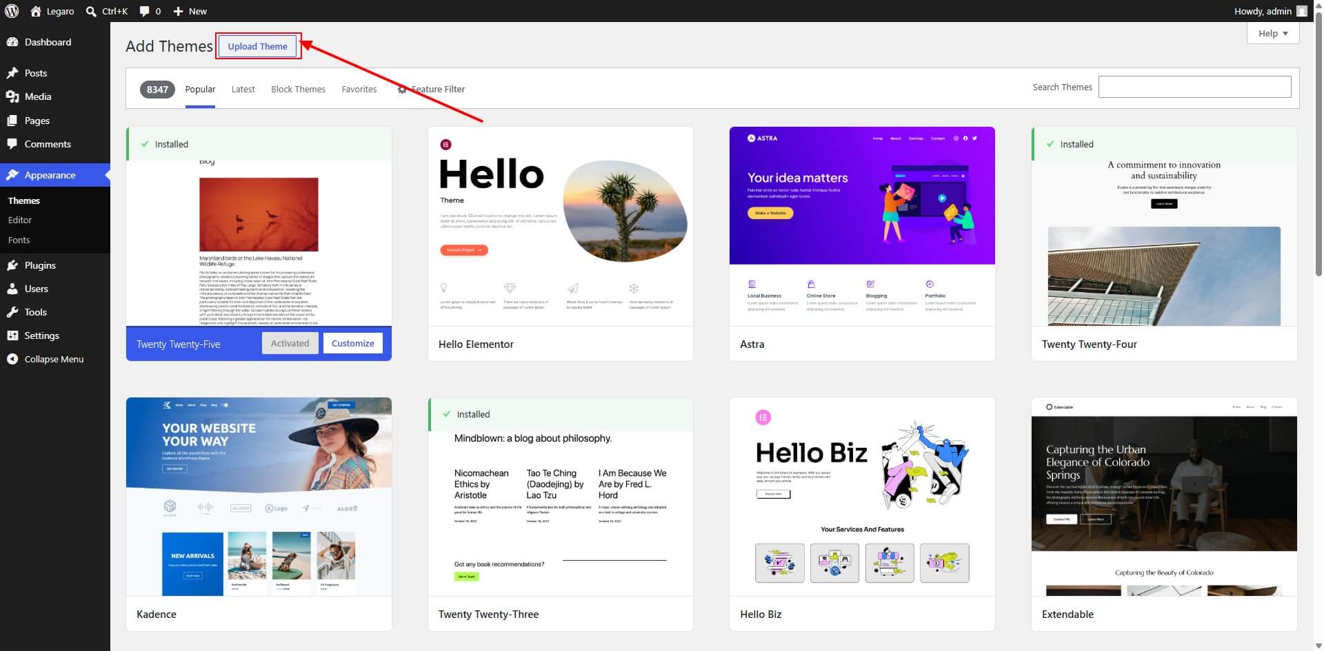Click the Settings sliders icon

tap(12, 335)
